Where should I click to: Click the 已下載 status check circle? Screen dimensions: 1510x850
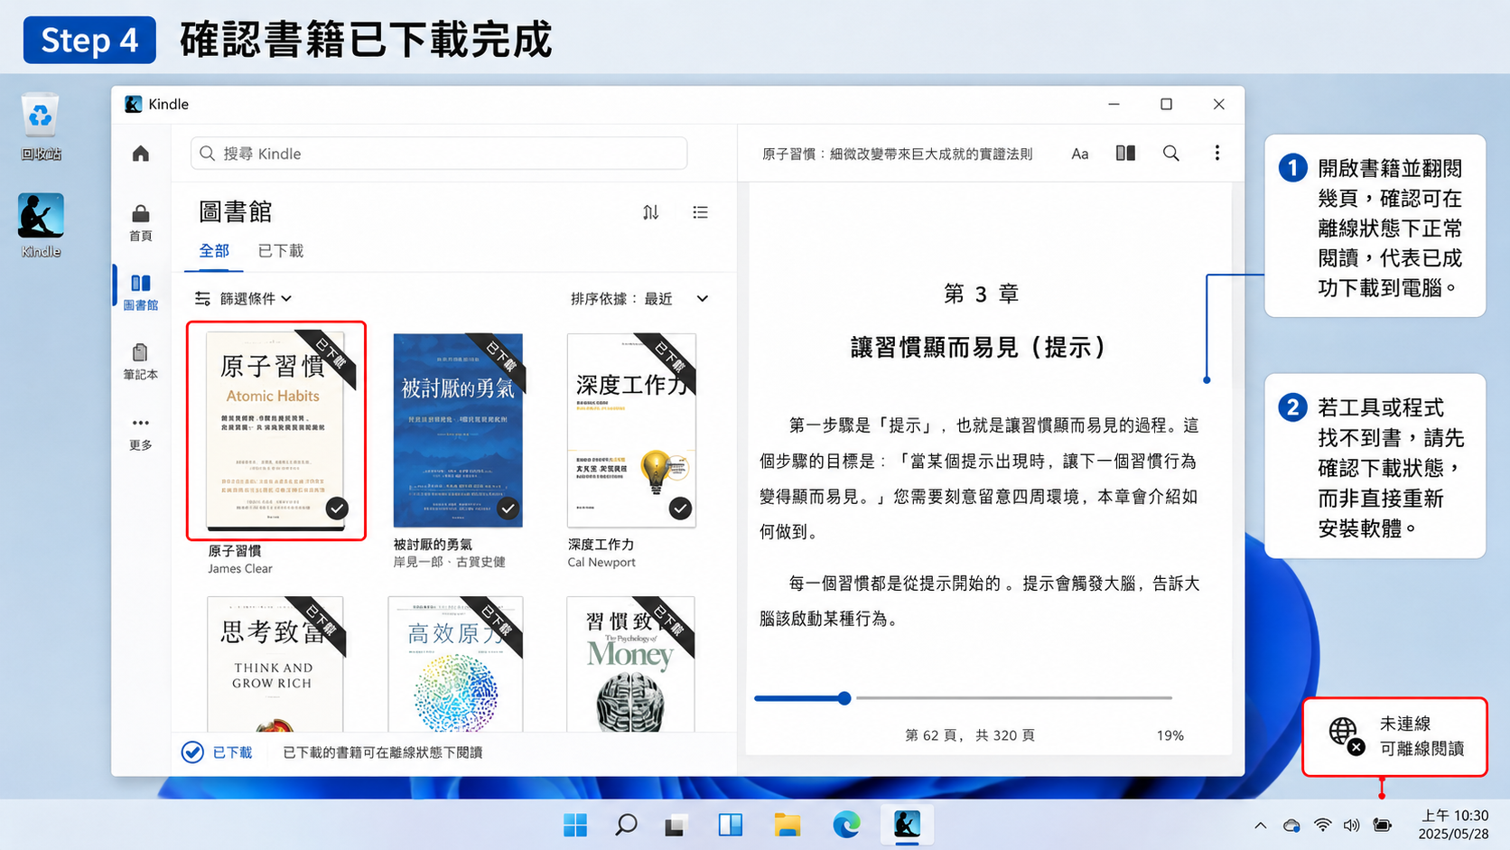pos(192,752)
